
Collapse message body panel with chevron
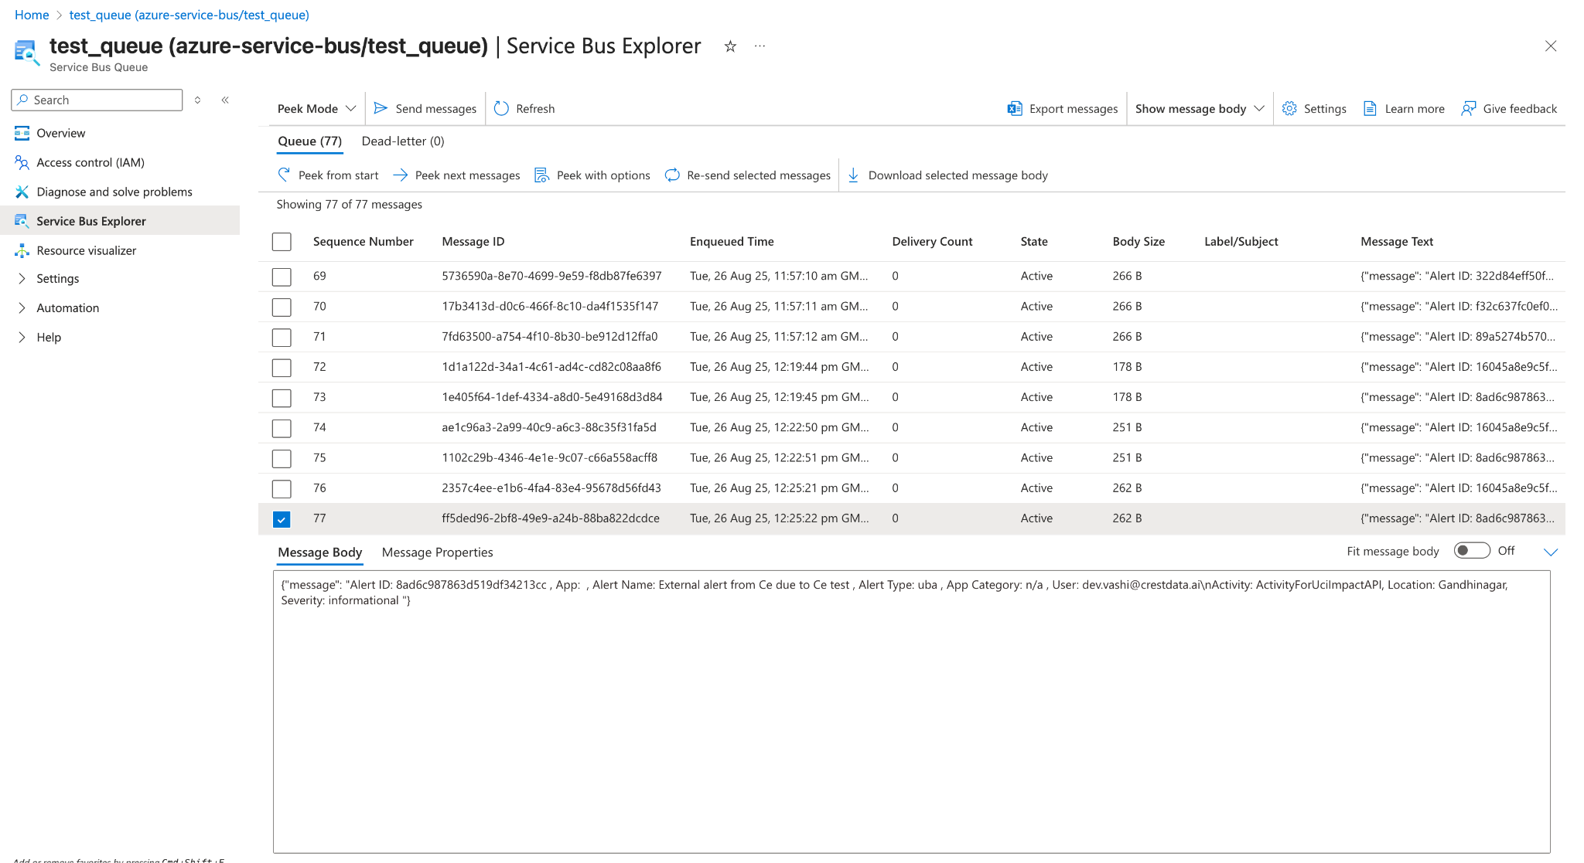(x=1550, y=552)
